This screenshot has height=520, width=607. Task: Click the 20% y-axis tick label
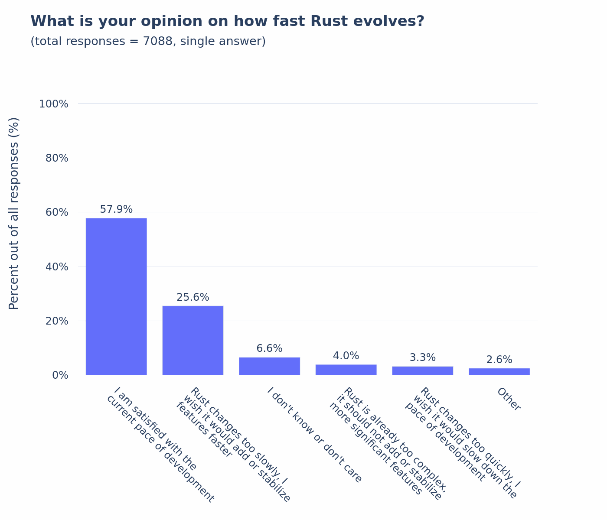click(57, 321)
